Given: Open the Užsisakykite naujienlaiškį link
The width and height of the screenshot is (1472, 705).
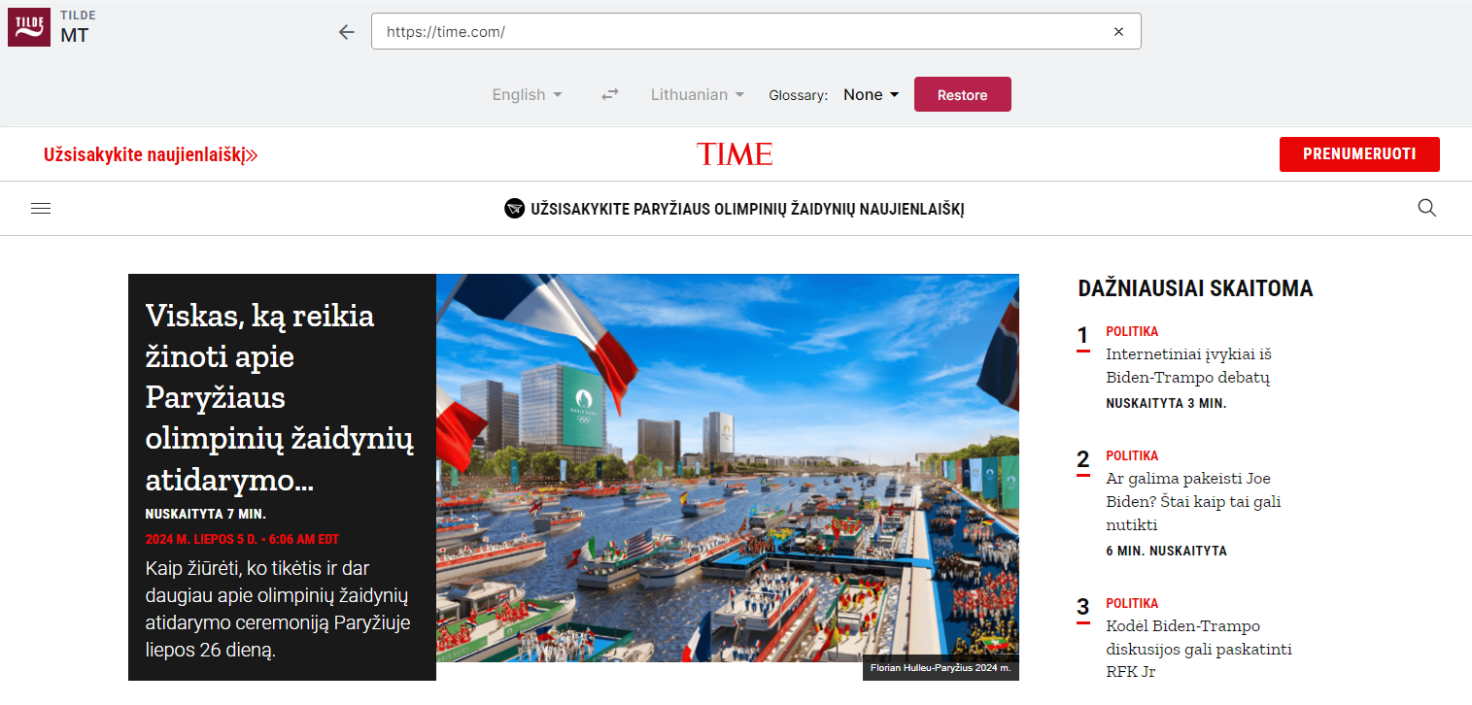Looking at the screenshot, I should [x=151, y=154].
